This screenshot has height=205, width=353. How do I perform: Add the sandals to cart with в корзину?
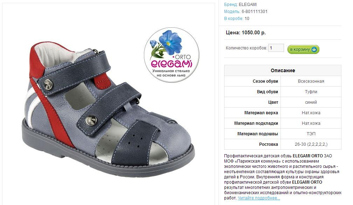point(303,49)
